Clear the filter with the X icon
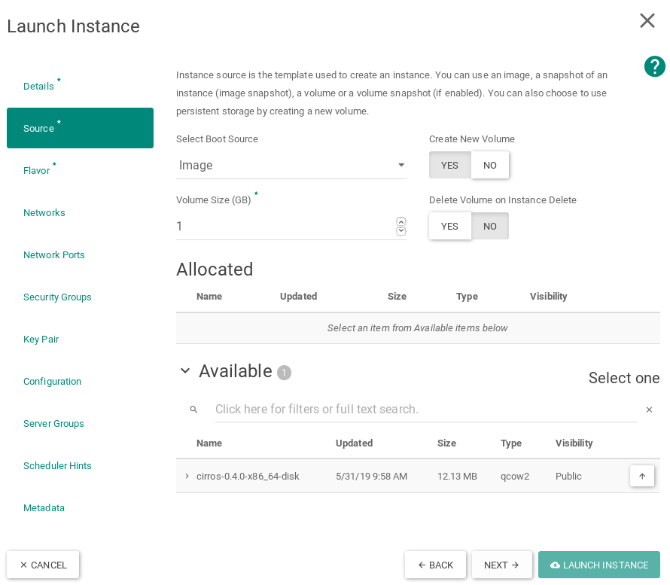Viewport: 670px width, 585px height. point(649,409)
